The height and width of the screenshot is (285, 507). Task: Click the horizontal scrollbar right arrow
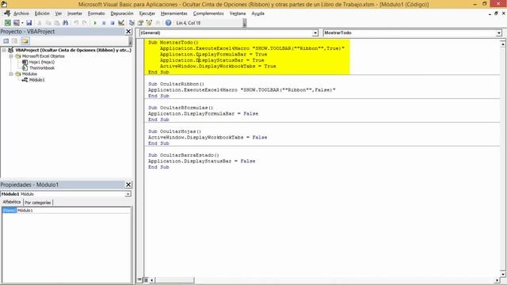pos(497,280)
